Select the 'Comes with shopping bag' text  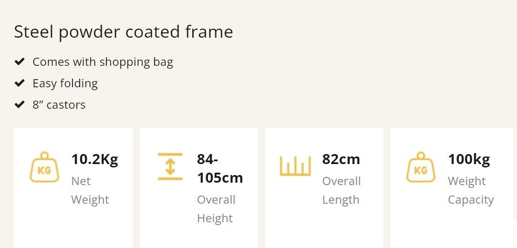click(103, 62)
